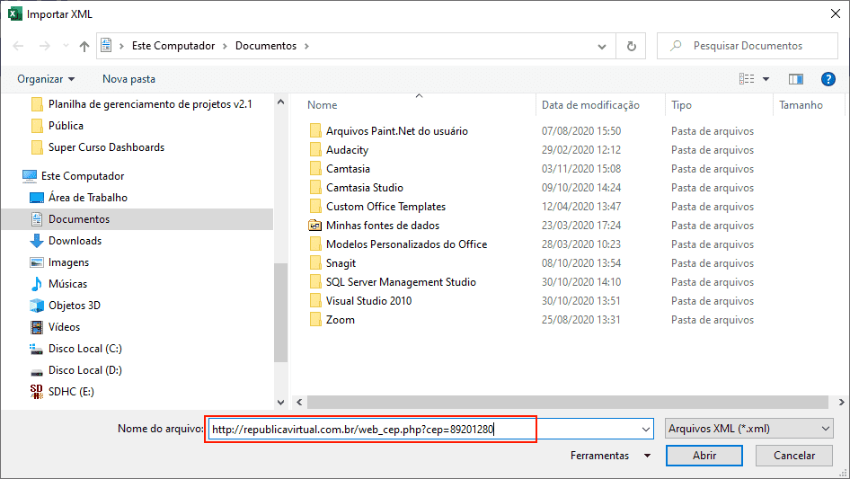Click the Audacity folder icon
Image resolution: width=850 pixels, height=479 pixels.
[315, 150]
